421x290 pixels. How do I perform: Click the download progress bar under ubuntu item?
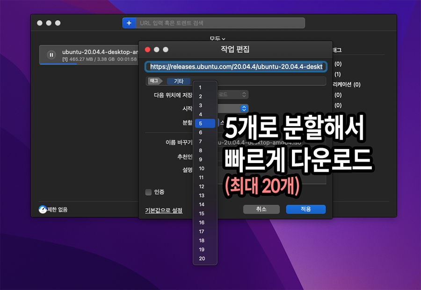point(89,64)
